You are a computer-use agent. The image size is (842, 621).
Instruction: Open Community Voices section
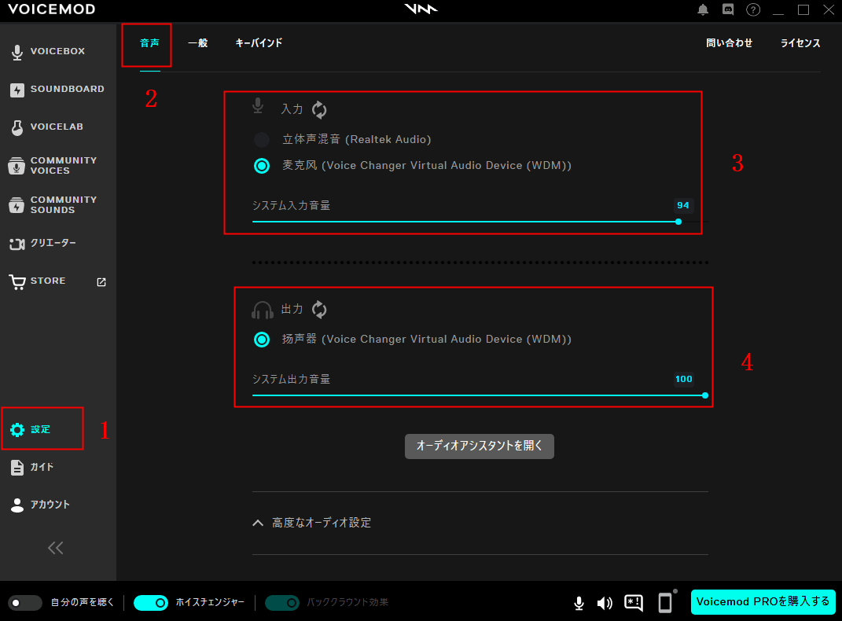pyautogui.click(x=53, y=165)
